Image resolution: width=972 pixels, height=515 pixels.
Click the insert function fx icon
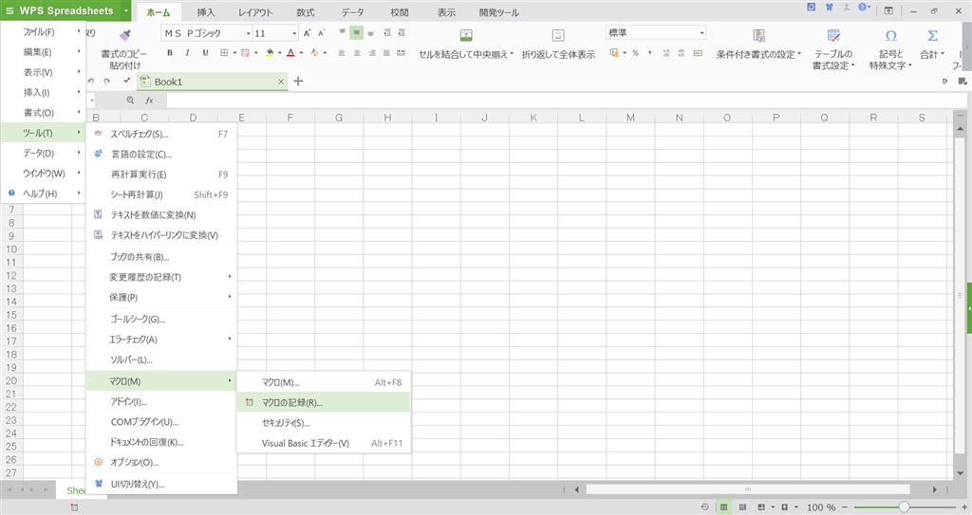coord(149,101)
